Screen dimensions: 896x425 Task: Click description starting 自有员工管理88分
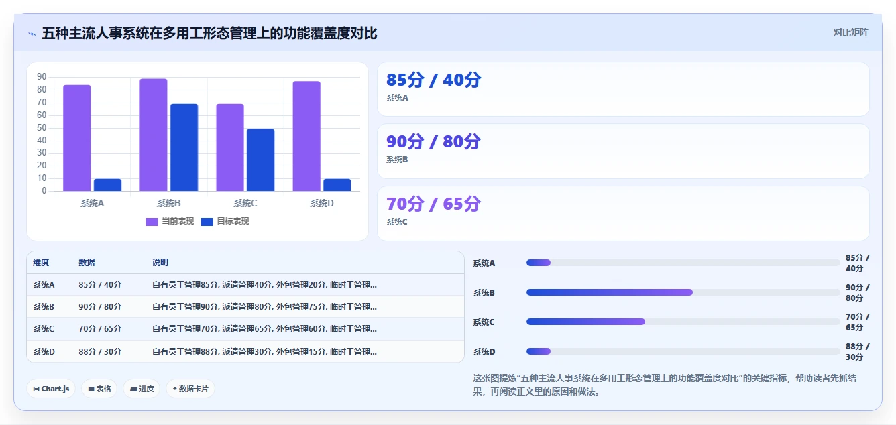click(264, 351)
